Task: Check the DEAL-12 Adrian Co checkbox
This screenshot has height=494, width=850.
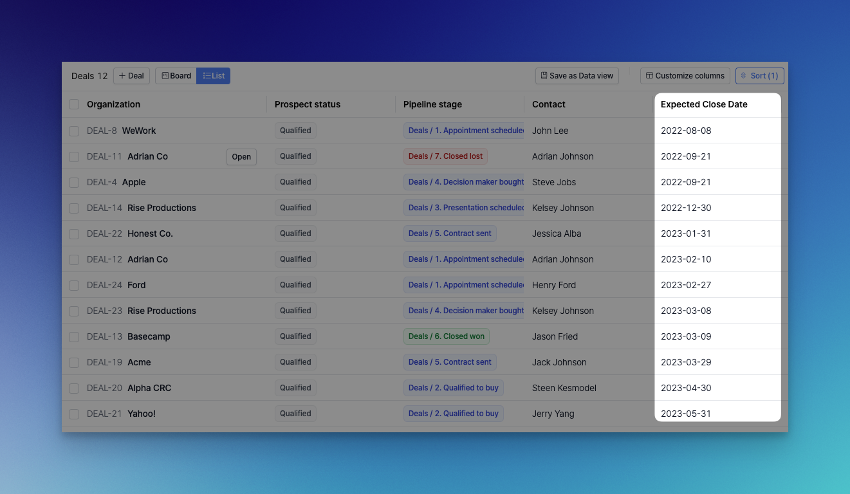Action: click(x=74, y=259)
